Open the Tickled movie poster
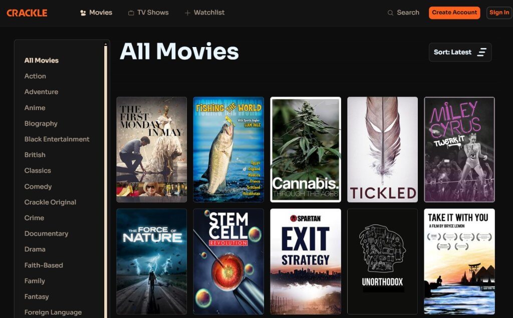This screenshot has height=318, width=513. [382, 149]
